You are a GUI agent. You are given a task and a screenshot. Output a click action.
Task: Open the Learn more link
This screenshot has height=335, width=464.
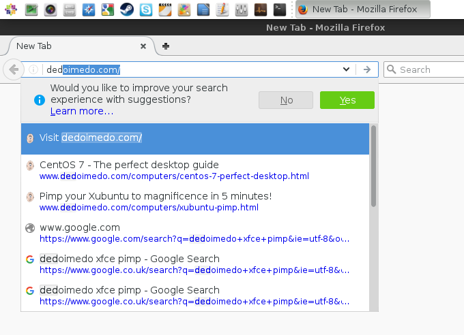click(x=82, y=112)
